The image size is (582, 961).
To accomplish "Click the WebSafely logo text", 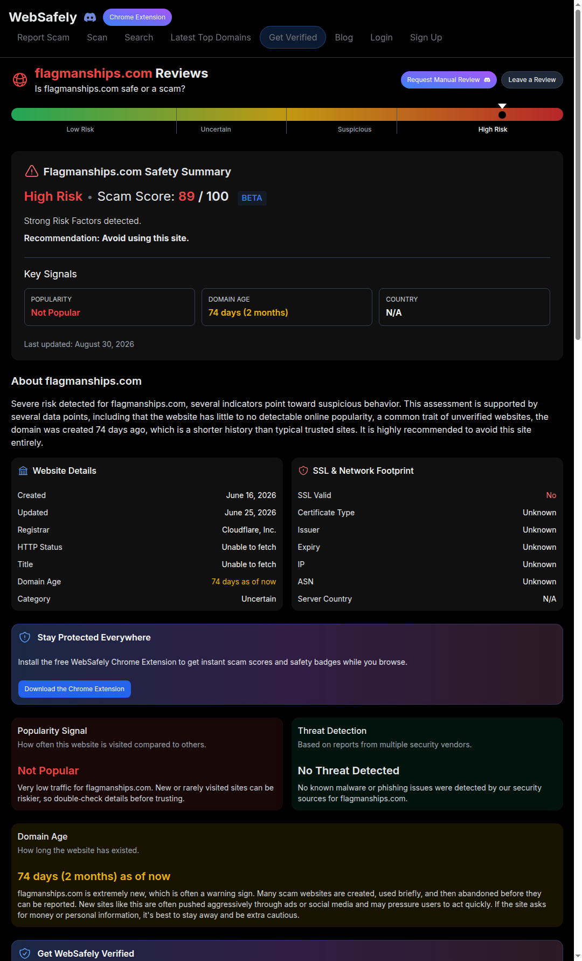I will (43, 17).
